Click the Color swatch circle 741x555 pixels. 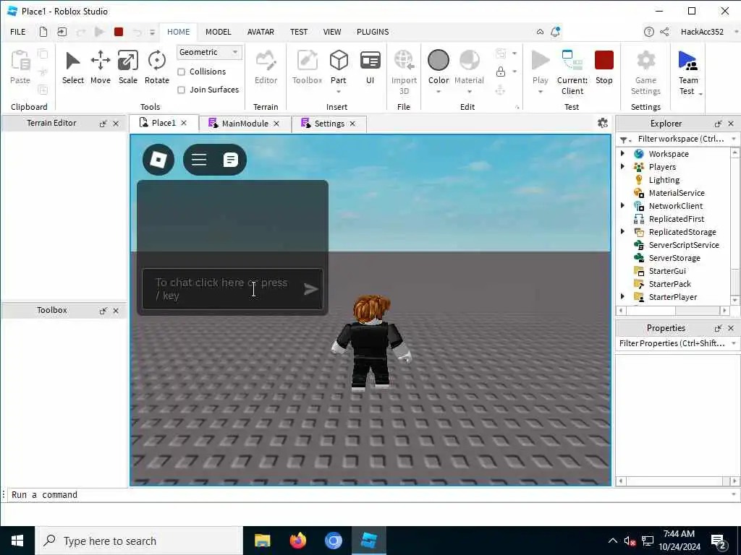click(438, 61)
